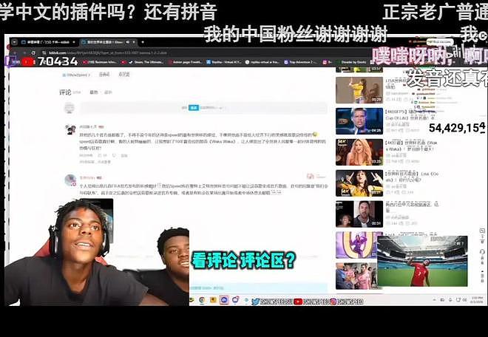Open the Disorder by Doors bookmark

[x=351, y=62]
